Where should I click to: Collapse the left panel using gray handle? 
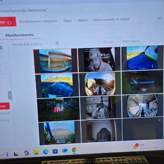tap(10, 95)
